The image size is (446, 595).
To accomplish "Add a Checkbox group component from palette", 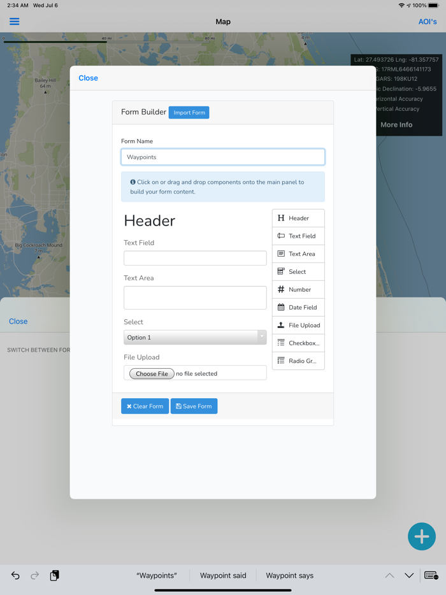I will (x=298, y=343).
